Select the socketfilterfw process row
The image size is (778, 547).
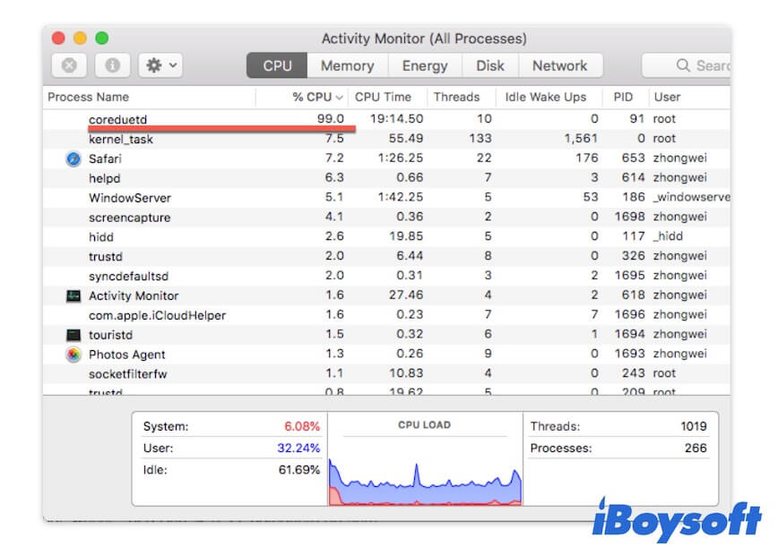click(x=386, y=373)
